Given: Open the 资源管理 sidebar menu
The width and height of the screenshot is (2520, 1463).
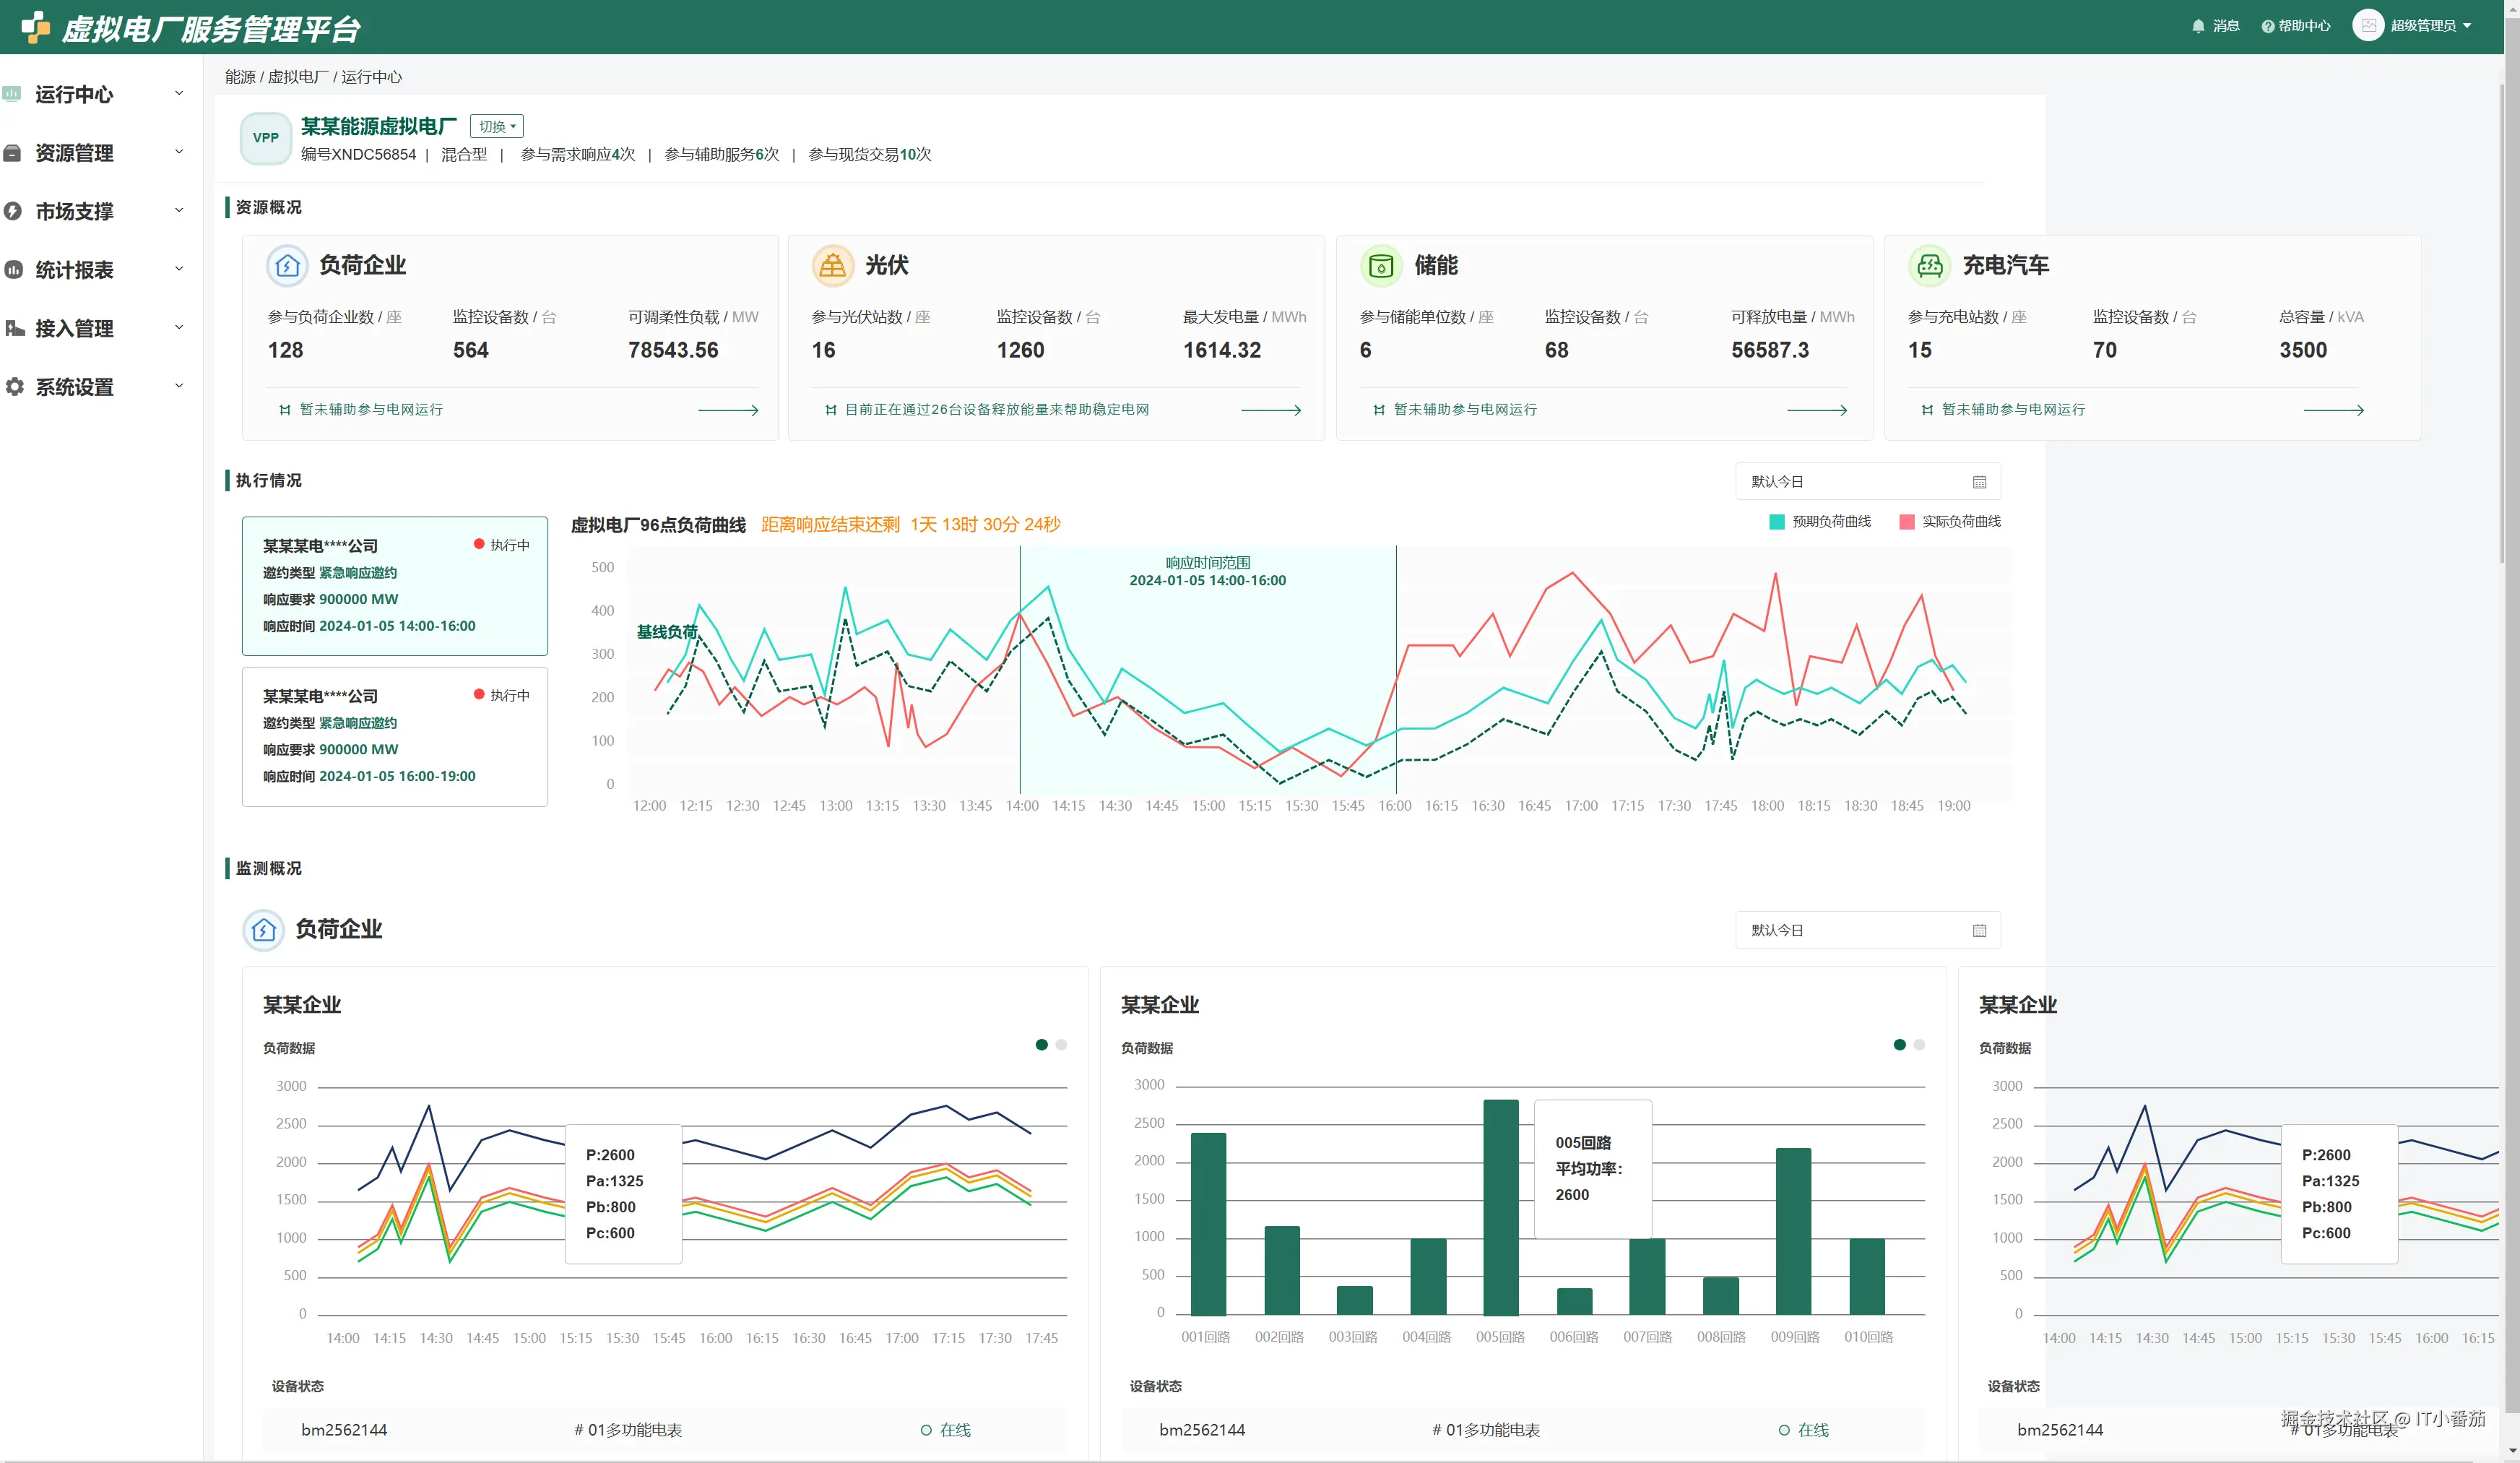Looking at the screenshot, I should (74, 153).
